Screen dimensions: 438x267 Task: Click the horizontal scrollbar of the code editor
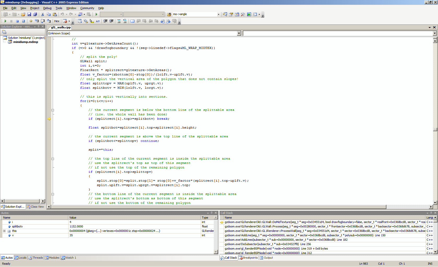[x=218, y=207]
